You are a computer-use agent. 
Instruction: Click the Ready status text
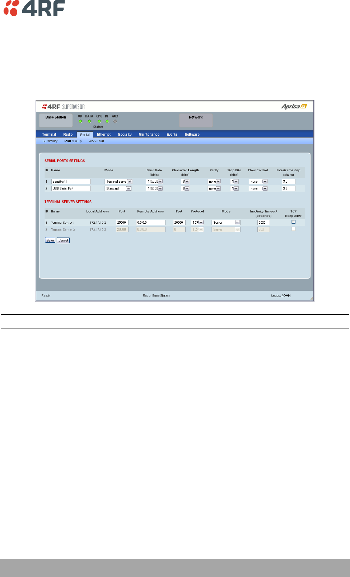pyautogui.click(x=46, y=296)
